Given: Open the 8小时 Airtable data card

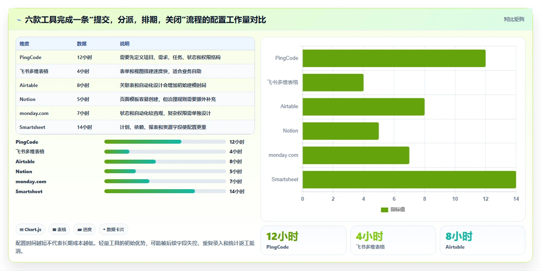Looking at the screenshot, I should point(483,240).
